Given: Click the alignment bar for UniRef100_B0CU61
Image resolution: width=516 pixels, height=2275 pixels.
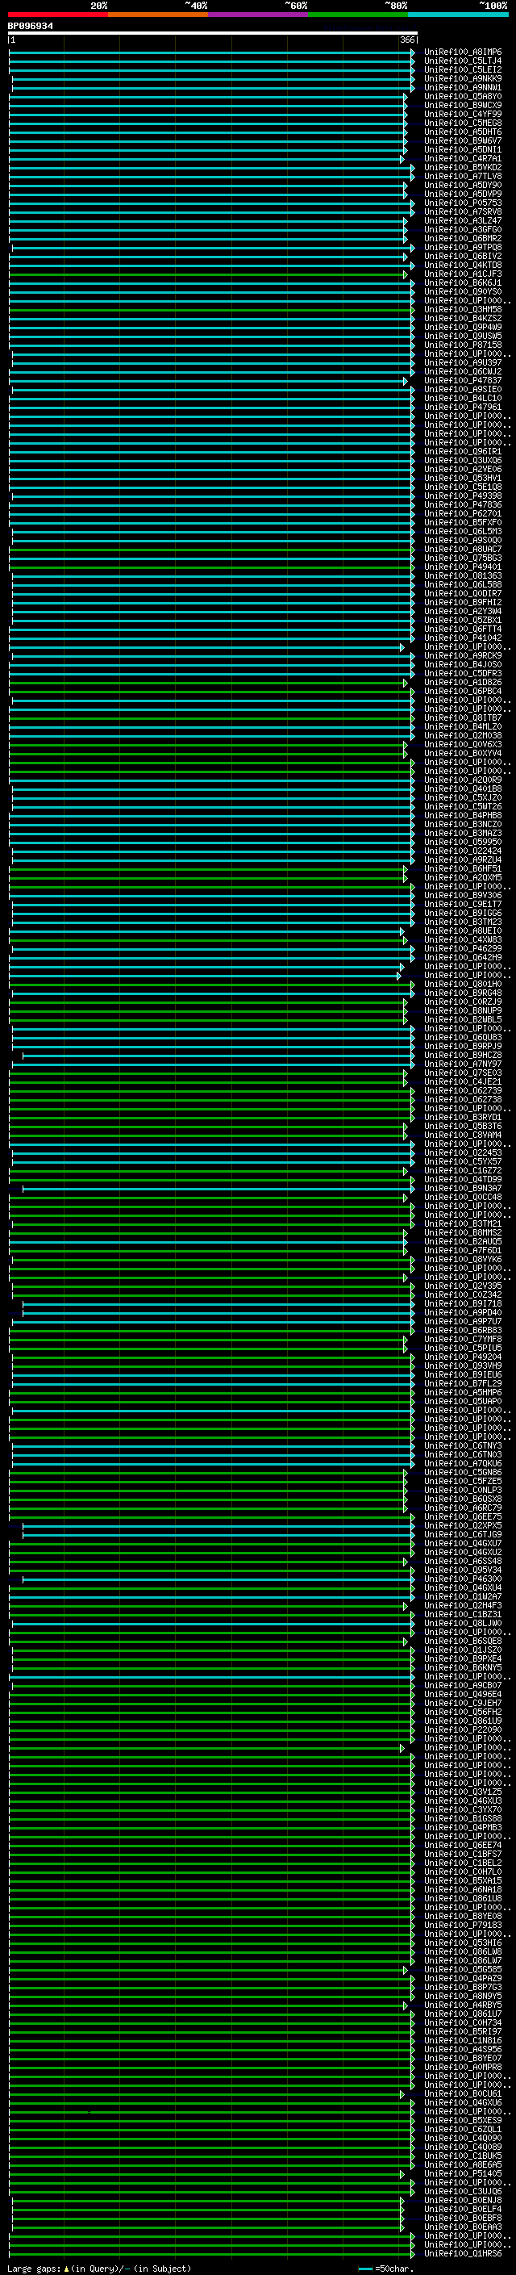Looking at the screenshot, I should pyautogui.click(x=206, y=2095).
